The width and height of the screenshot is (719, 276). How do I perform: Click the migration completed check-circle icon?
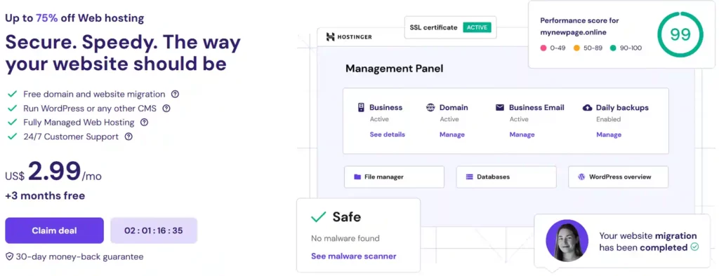694,247
